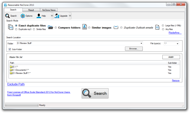Choose Any files option
The height and width of the screenshot is (113, 190).
click(x=163, y=29)
